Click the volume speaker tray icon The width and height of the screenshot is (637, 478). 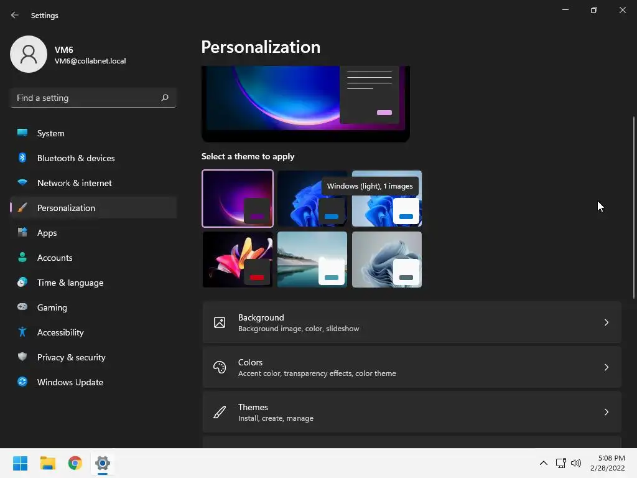coord(576,463)
